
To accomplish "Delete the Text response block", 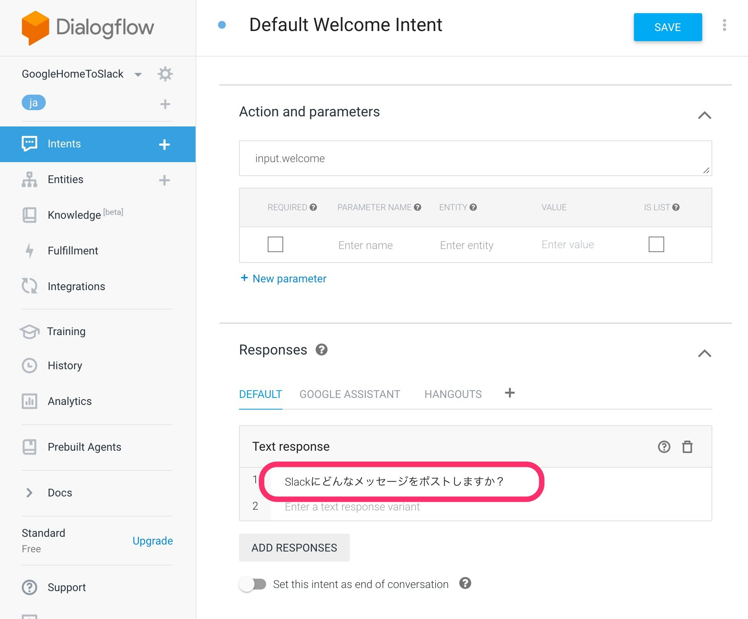I will pos(687,447).
